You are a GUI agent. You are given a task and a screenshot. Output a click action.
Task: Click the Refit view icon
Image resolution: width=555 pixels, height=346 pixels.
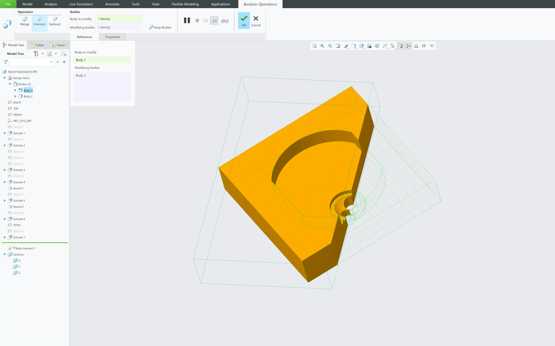coord(314,46)
